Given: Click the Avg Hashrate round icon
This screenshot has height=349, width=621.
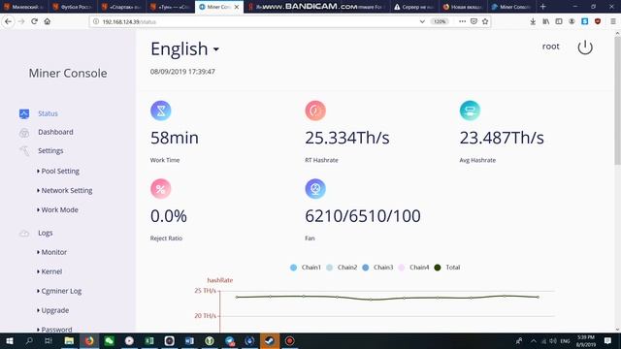Looking at the screenshot, I should click(470, 111).
